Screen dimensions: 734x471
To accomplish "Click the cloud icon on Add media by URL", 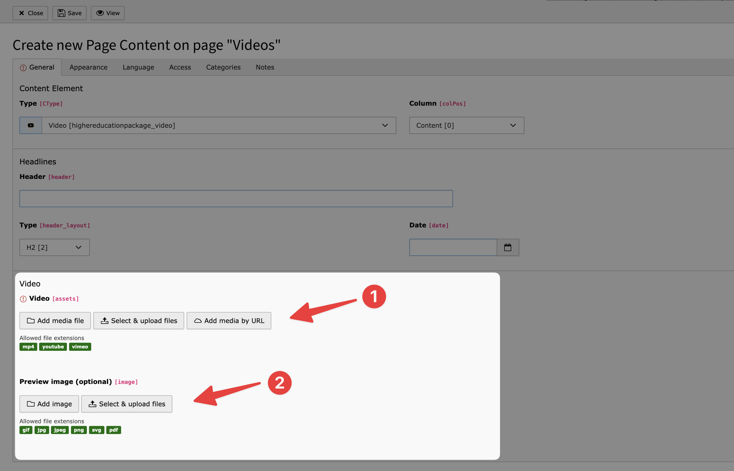I will [x=198, y=320].
